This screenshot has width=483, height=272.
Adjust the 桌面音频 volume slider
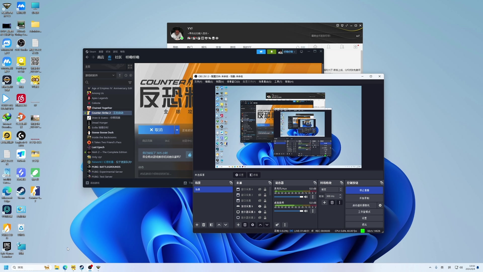click(289, 211)
